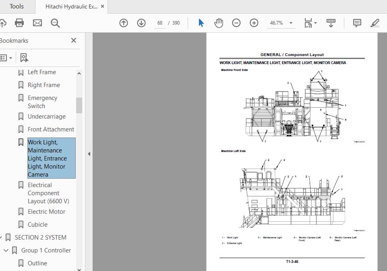
Task: Jump to the Electric Motor bookmark
Action: click(x=46, y=212)
